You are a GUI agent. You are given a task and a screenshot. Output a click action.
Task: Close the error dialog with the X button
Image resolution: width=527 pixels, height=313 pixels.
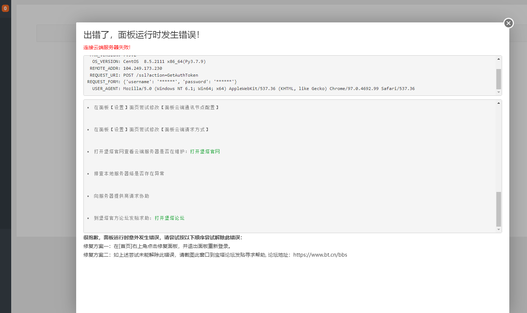pos(508,23)
